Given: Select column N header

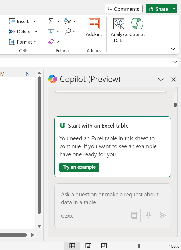Looking at the screenshot, I should coord(25,74).
